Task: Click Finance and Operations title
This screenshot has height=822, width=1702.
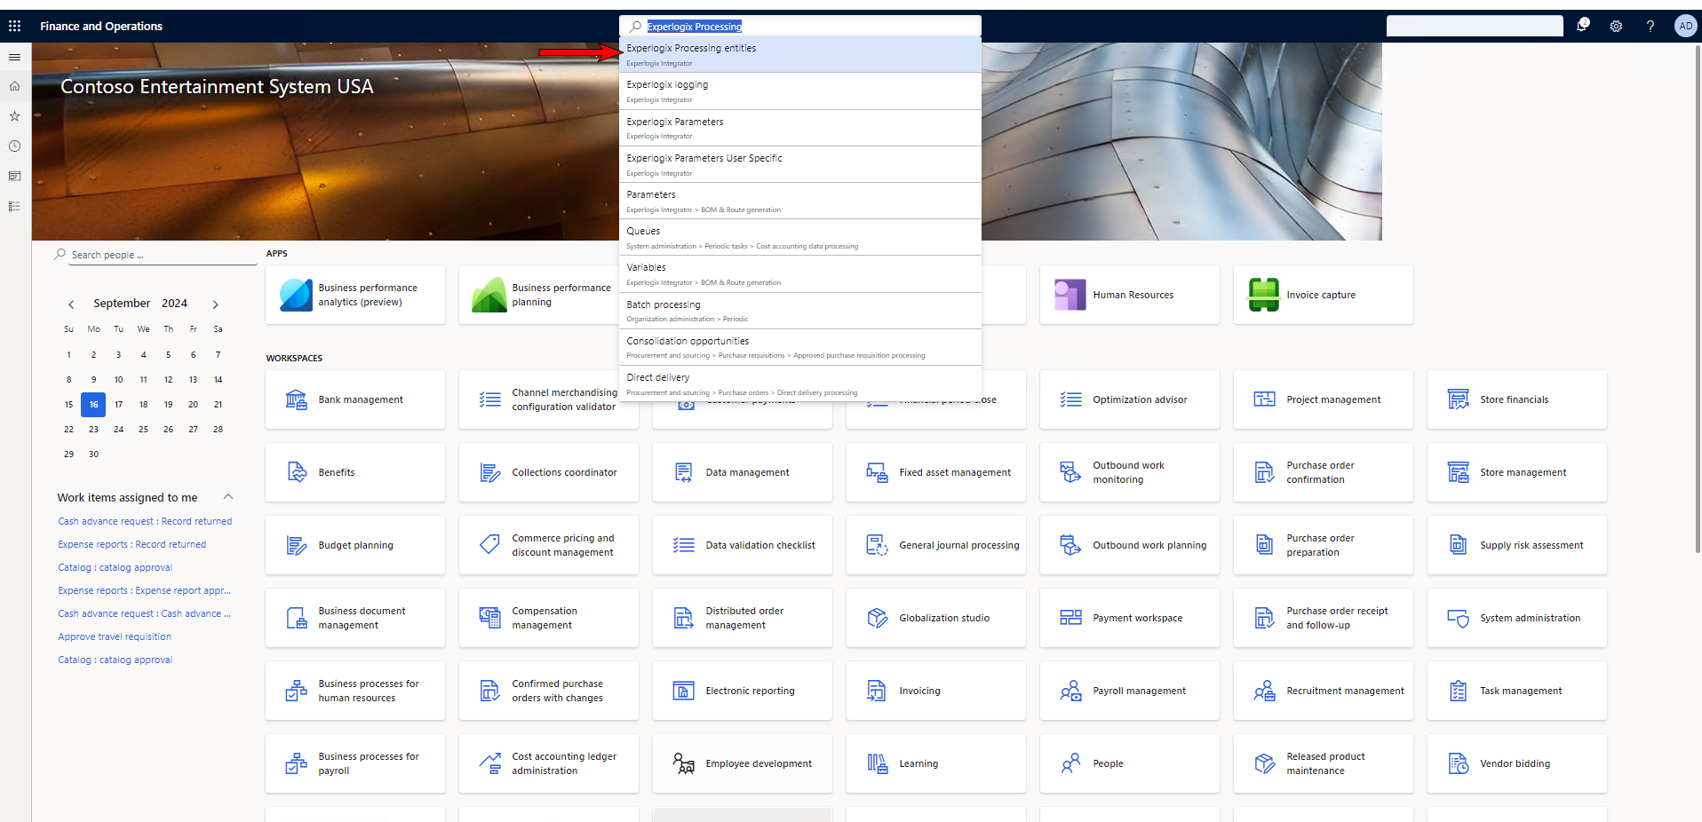Action: point(101,27)
